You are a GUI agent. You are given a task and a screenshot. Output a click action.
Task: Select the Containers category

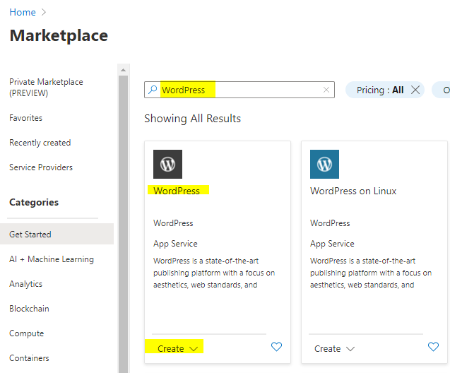(29, 358)
